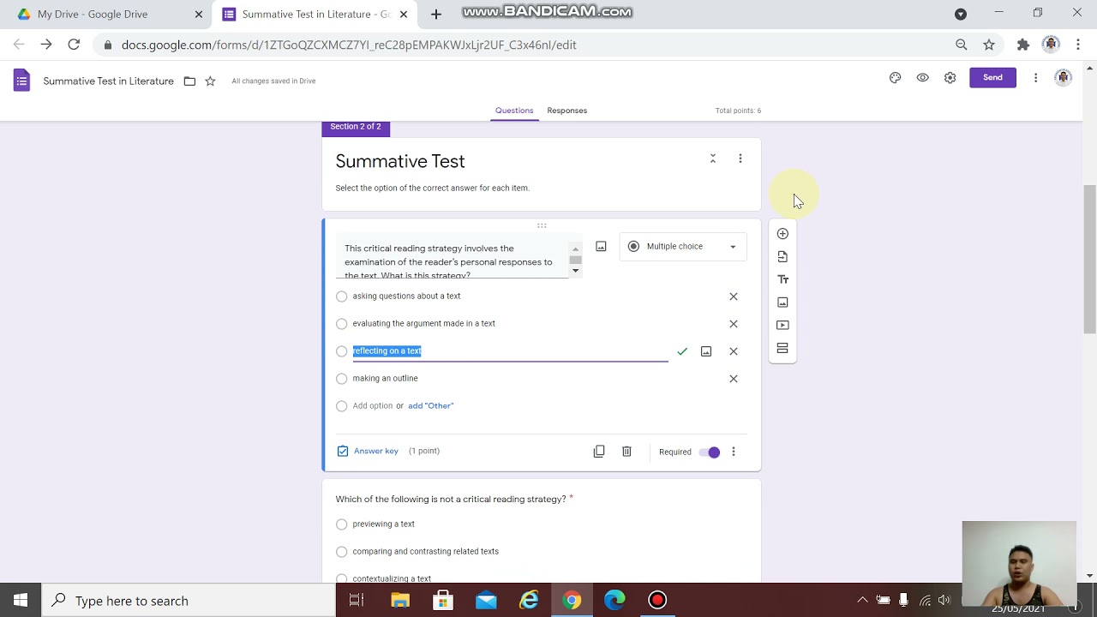Toggle the Required switch
1097x617 pixels.
(x=710, y=452)
